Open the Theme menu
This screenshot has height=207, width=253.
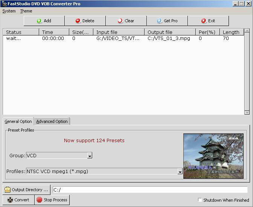click(x=26, y=11)
